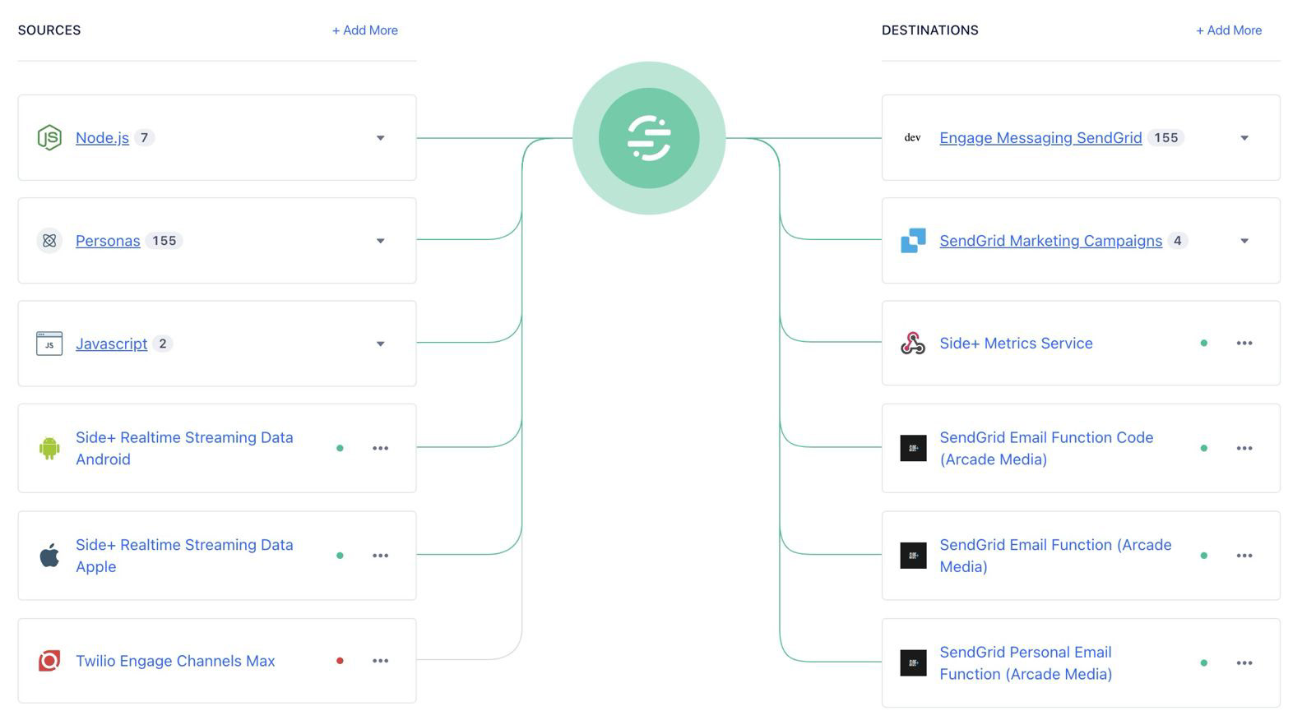Viewport: 1316px width, 720px height.
Task: Click Add More under Sources
Action: (364, 30)
